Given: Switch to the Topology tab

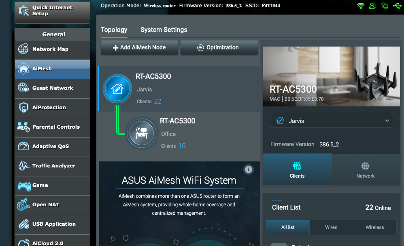Looking at the screenshot, I should coord(114,30).
